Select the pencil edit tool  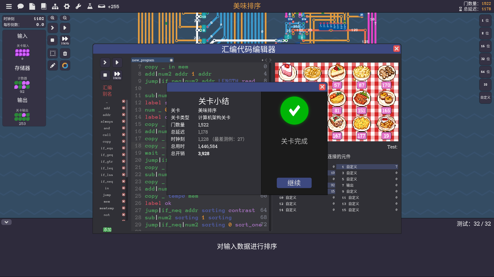point(52,66)
